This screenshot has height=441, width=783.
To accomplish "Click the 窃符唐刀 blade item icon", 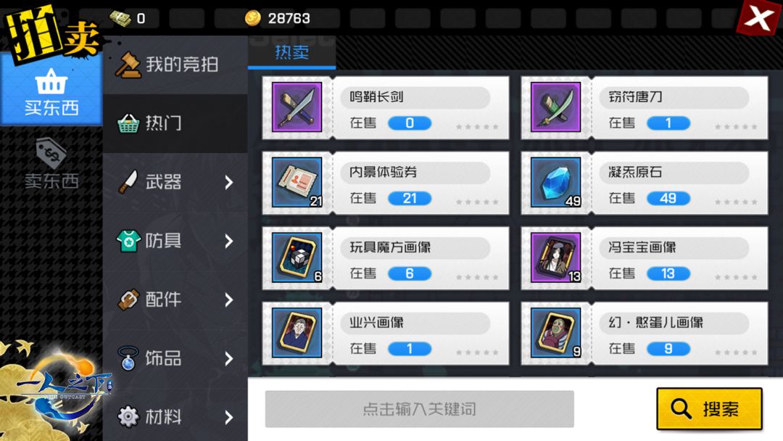I will (556, 107).
